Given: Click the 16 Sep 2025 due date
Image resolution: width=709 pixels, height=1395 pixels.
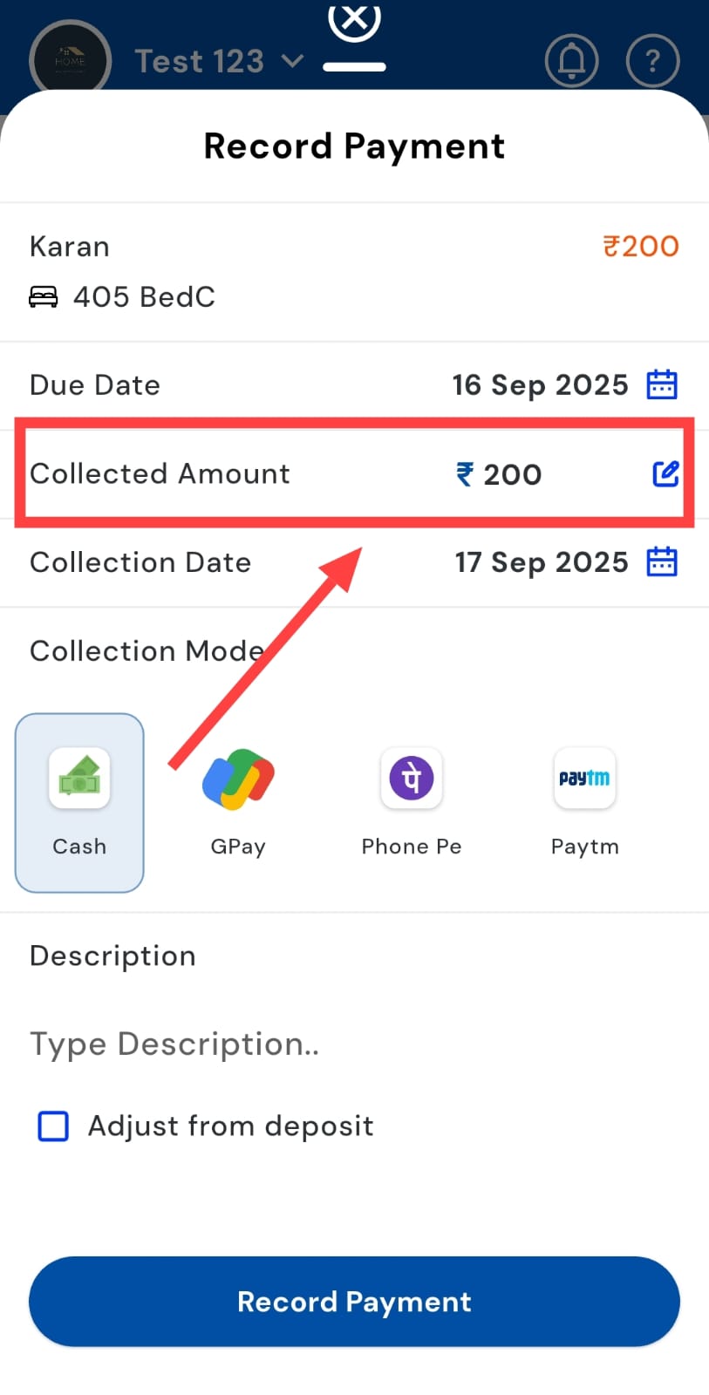Looking at the screenshot, I should click(540, 384).
